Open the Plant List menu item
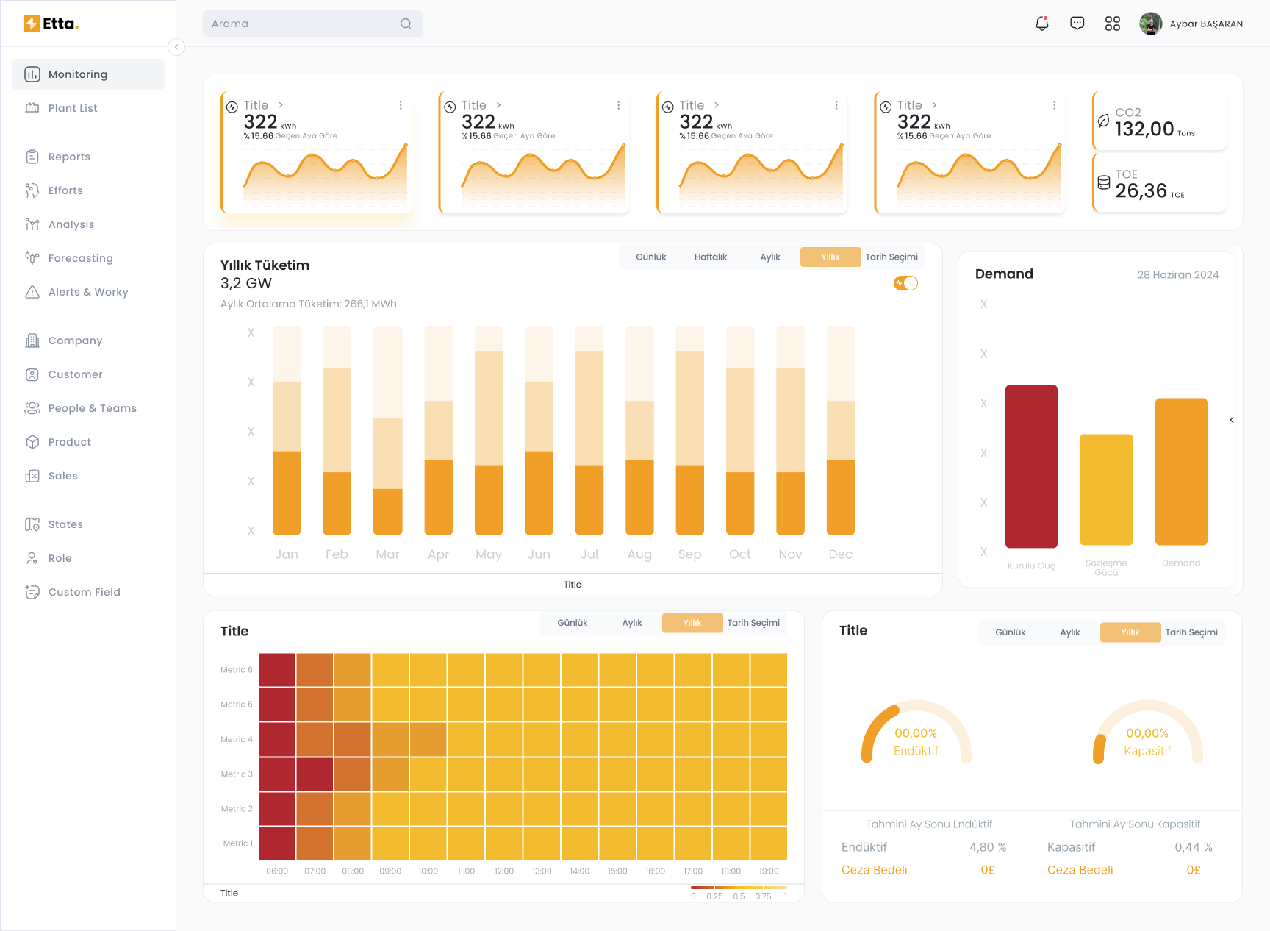This screenshot has width=1270, height=931. click(73, 108)
